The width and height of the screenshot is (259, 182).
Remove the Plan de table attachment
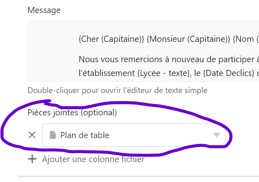tap(32, 135)
